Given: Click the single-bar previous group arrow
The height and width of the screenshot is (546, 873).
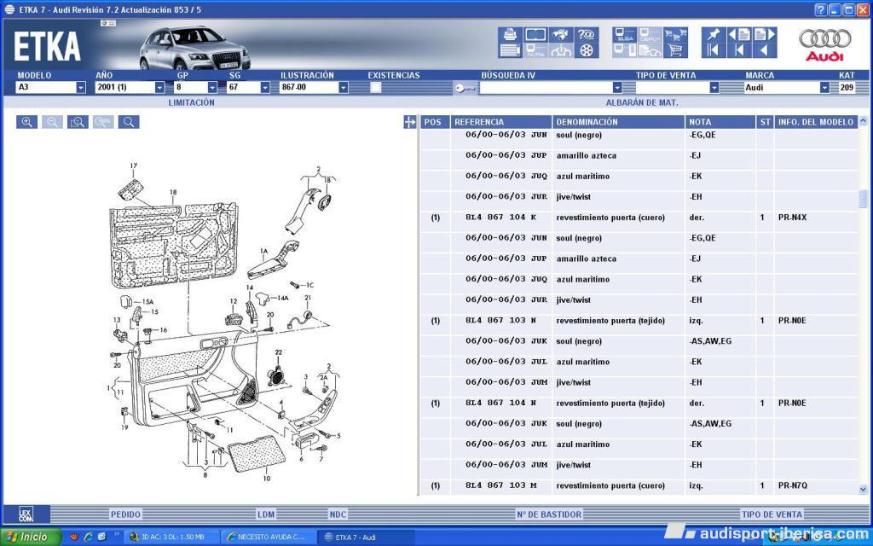Looking at the screenshot, I should 739,50.
